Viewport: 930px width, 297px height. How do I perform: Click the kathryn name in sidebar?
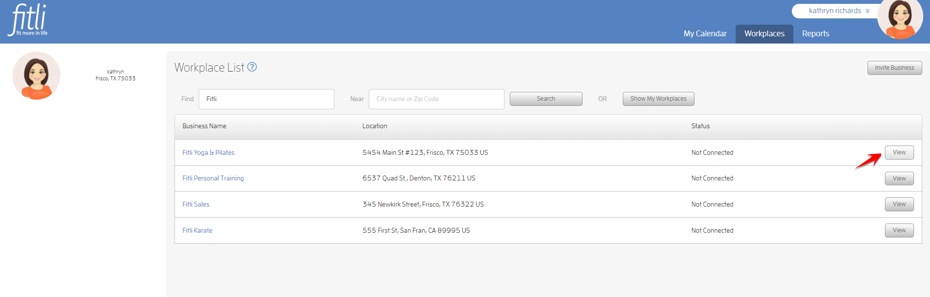115,72
